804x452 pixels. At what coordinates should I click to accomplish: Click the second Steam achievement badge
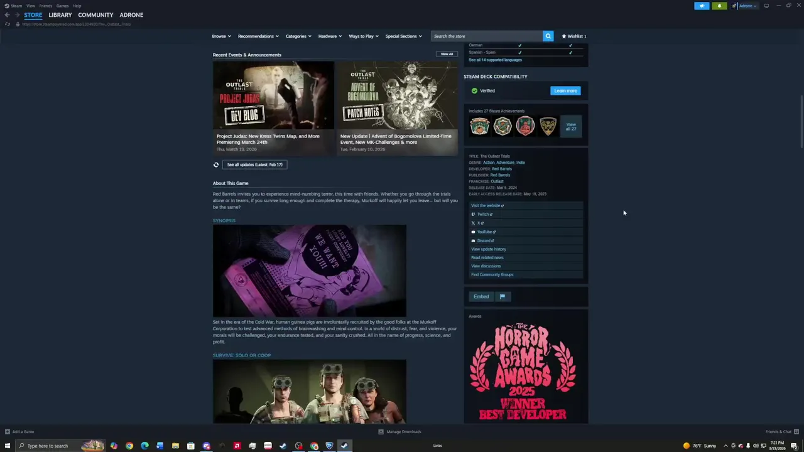tap(503, 126)
